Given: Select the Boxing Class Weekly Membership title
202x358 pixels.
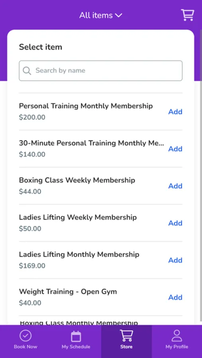Looking at the screenshot, I should click(77, 180).
